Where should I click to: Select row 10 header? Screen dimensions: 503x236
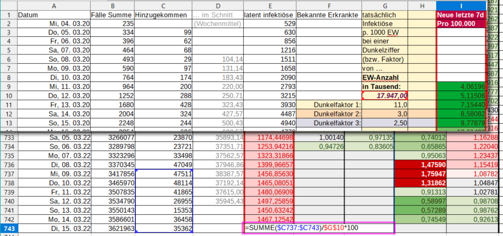pyautogui.click(x=9, y=96)
